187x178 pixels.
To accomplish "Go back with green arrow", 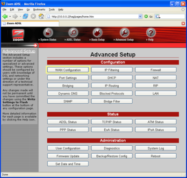I will tap(5, 16).
